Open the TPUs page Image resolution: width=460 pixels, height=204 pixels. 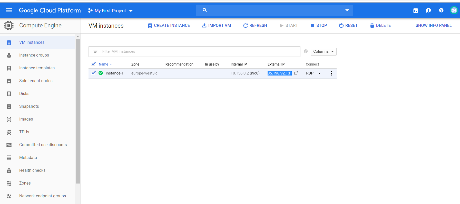[x=24, y=132]
